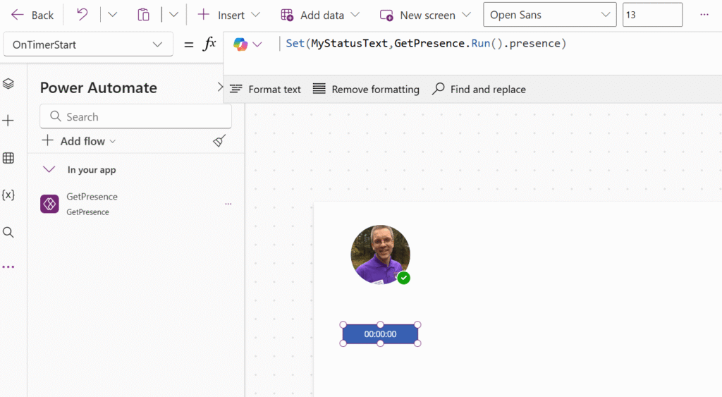Click the plus Insert icon in left rail
The image size is (722, 397).
point(8,121)
